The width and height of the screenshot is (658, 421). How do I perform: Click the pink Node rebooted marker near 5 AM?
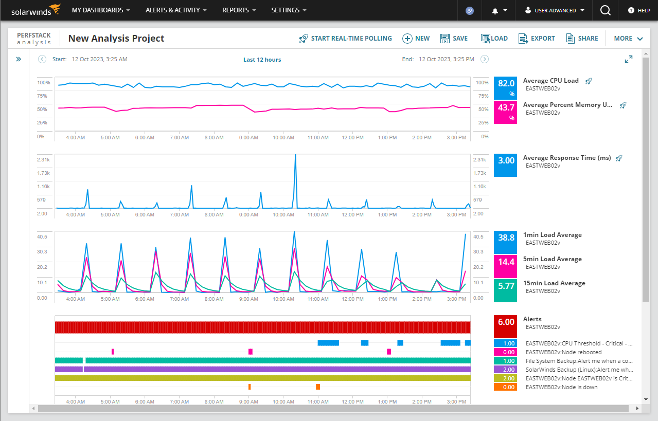(113, 352)
